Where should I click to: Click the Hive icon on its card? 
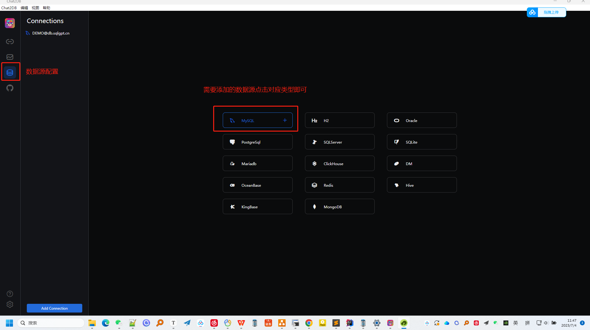397,185
